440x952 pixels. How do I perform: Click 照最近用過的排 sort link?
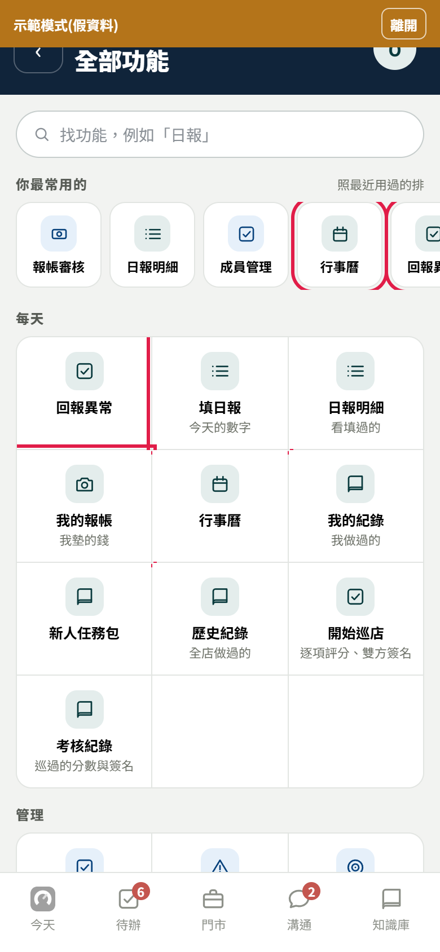pyautogui.click(x=381, y=185)
